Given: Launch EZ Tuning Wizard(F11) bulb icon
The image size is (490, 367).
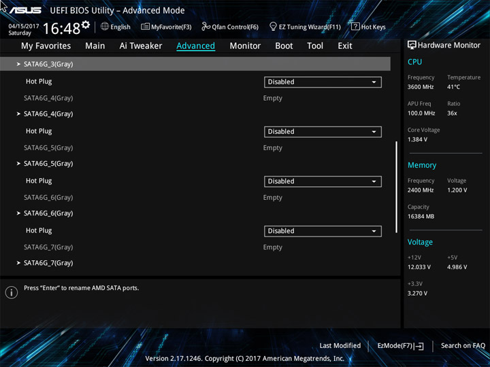Looking at the screenshot, I should [273, 27].
